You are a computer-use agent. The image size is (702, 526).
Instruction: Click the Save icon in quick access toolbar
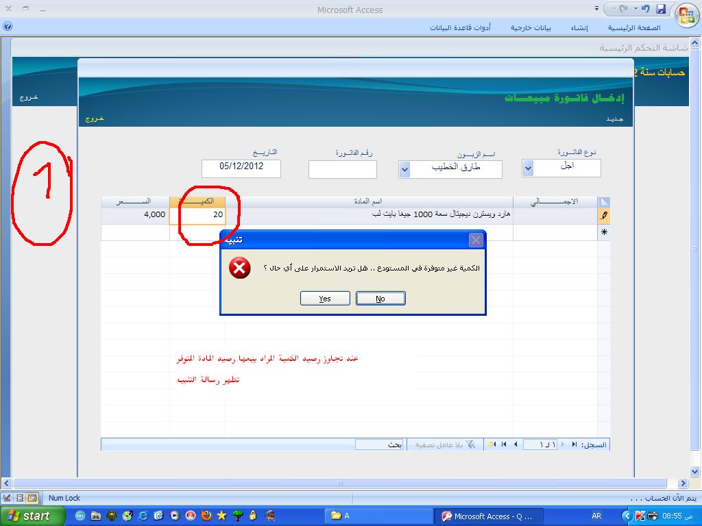coord(661,8)
